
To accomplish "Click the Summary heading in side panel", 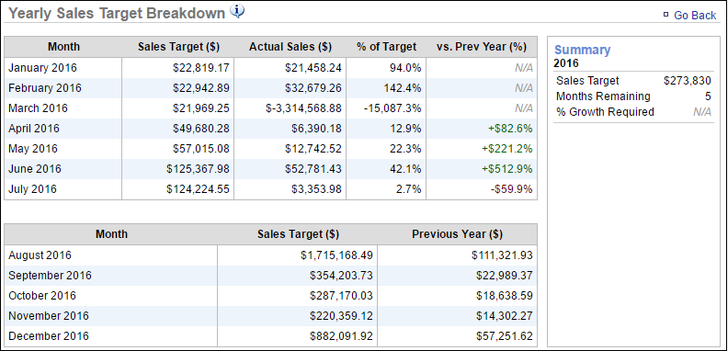I will tap(582, 50).
